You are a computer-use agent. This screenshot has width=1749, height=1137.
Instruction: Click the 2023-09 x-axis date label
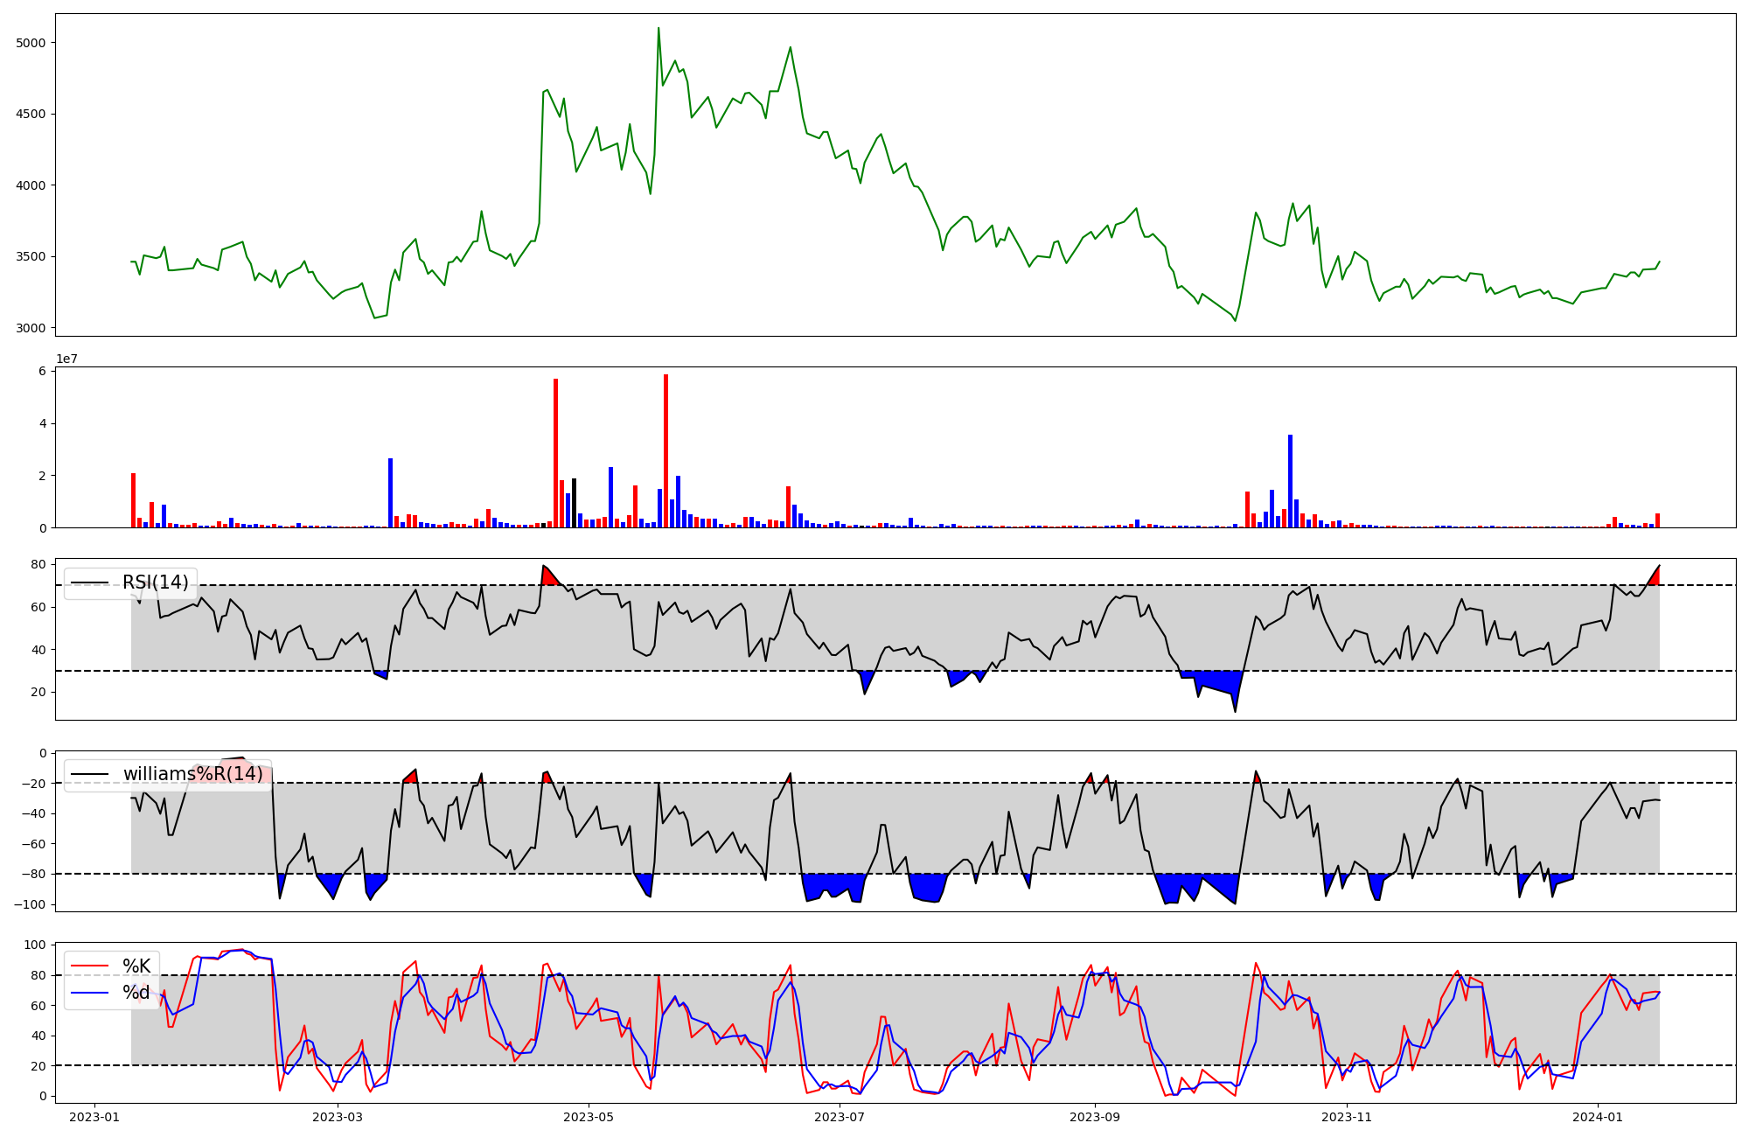point(1095,1117)
